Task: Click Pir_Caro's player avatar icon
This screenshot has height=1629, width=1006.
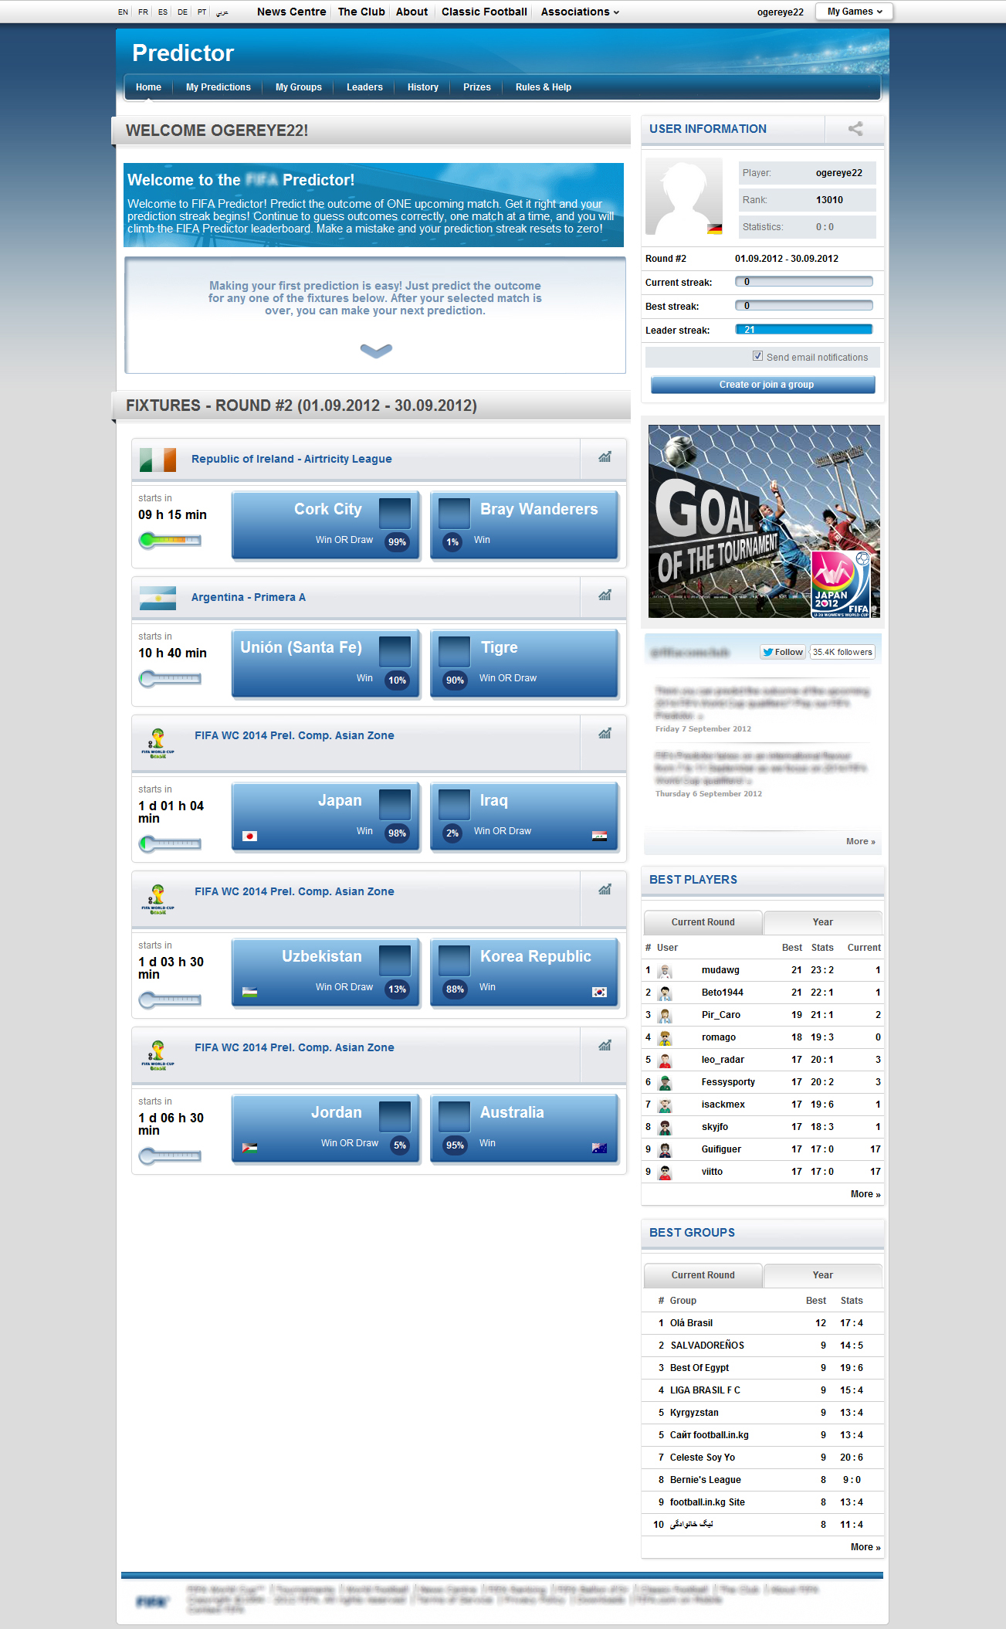Action: point(666,1016)
